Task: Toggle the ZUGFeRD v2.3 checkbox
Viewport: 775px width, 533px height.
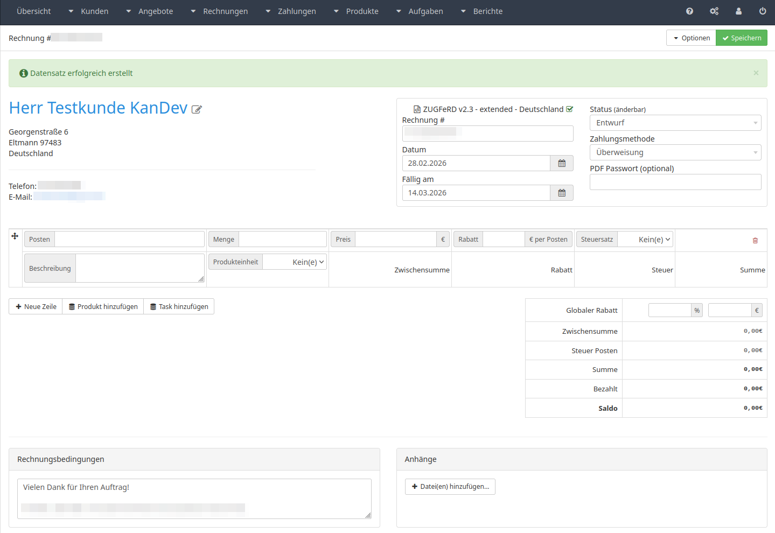Action: [570, 109]
